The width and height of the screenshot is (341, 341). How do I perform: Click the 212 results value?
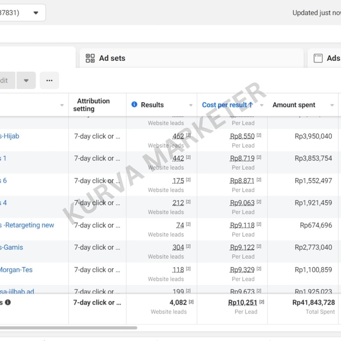[x=178, y=203]
